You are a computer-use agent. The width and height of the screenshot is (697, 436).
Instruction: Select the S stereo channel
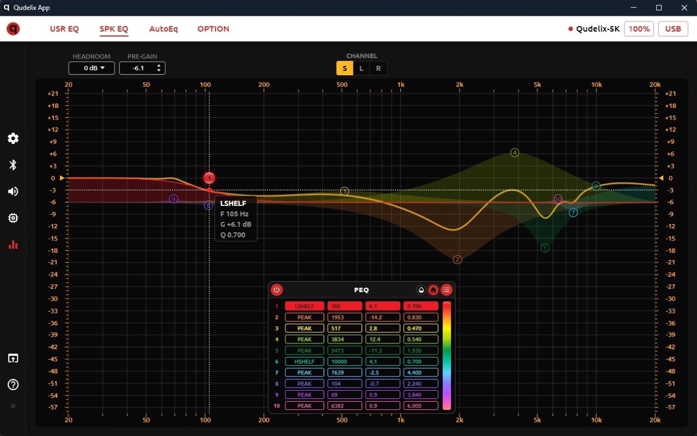coord(345,68)
